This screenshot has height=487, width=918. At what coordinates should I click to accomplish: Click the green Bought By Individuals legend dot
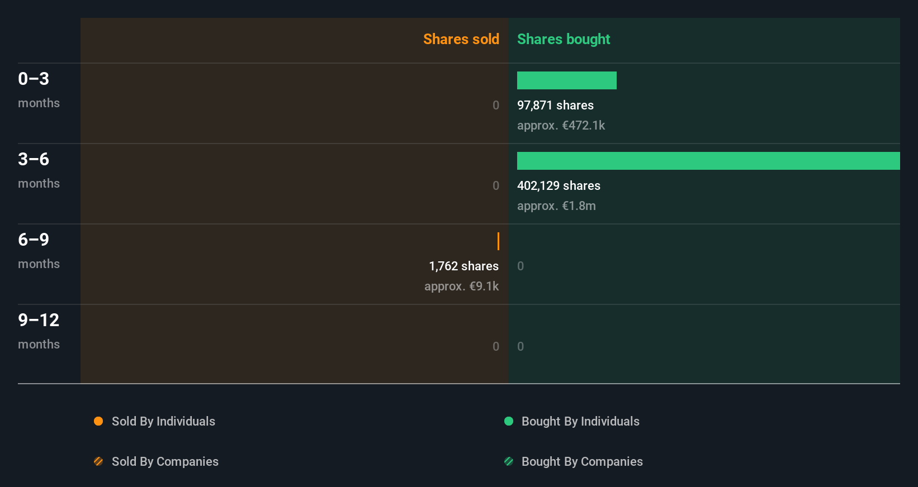pyautogui.click(x=509, y=421)
